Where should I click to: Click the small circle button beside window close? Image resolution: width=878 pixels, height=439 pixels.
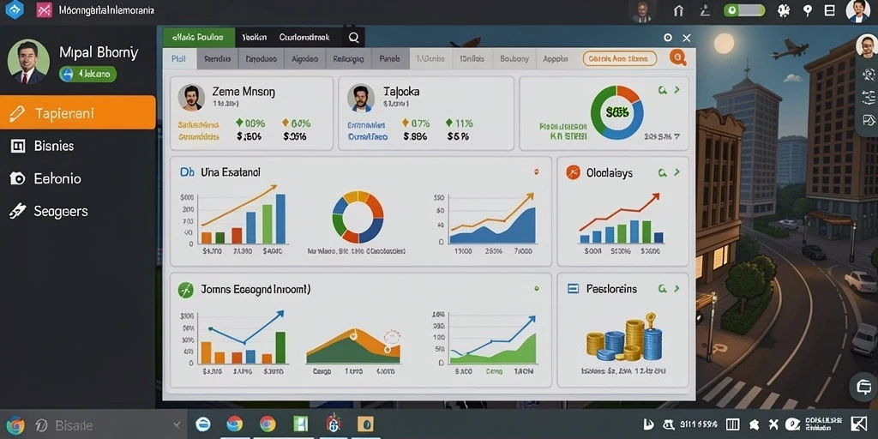667,38
